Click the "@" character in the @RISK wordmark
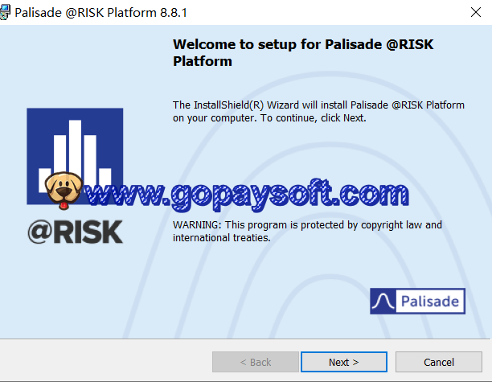The image size is (492, 382). coord(39,231)
